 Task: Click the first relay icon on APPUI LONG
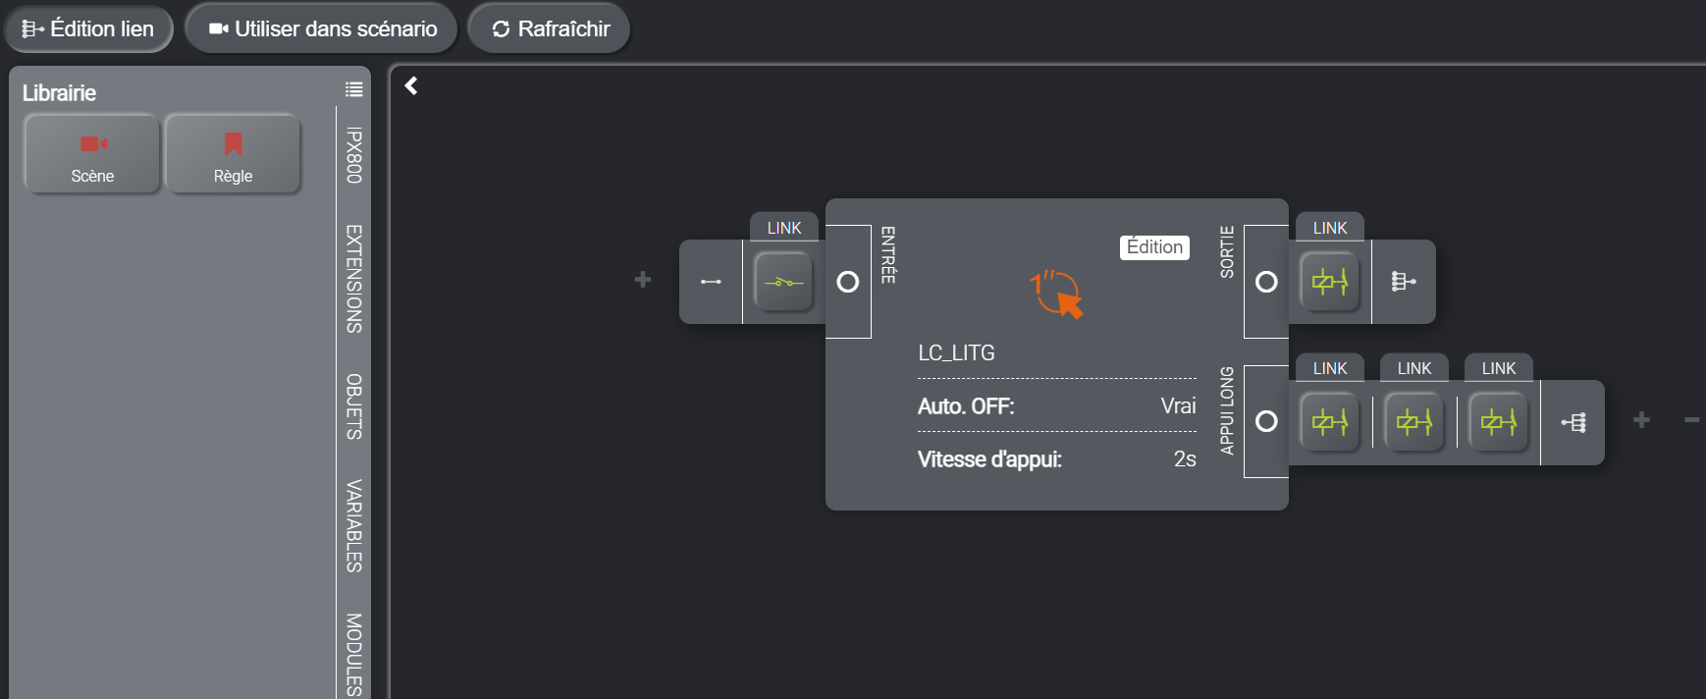[x=1330, y=423]
